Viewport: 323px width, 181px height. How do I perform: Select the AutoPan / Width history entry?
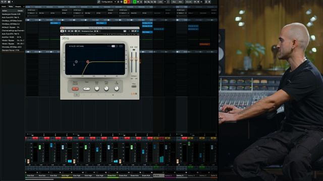click(12, 37)
